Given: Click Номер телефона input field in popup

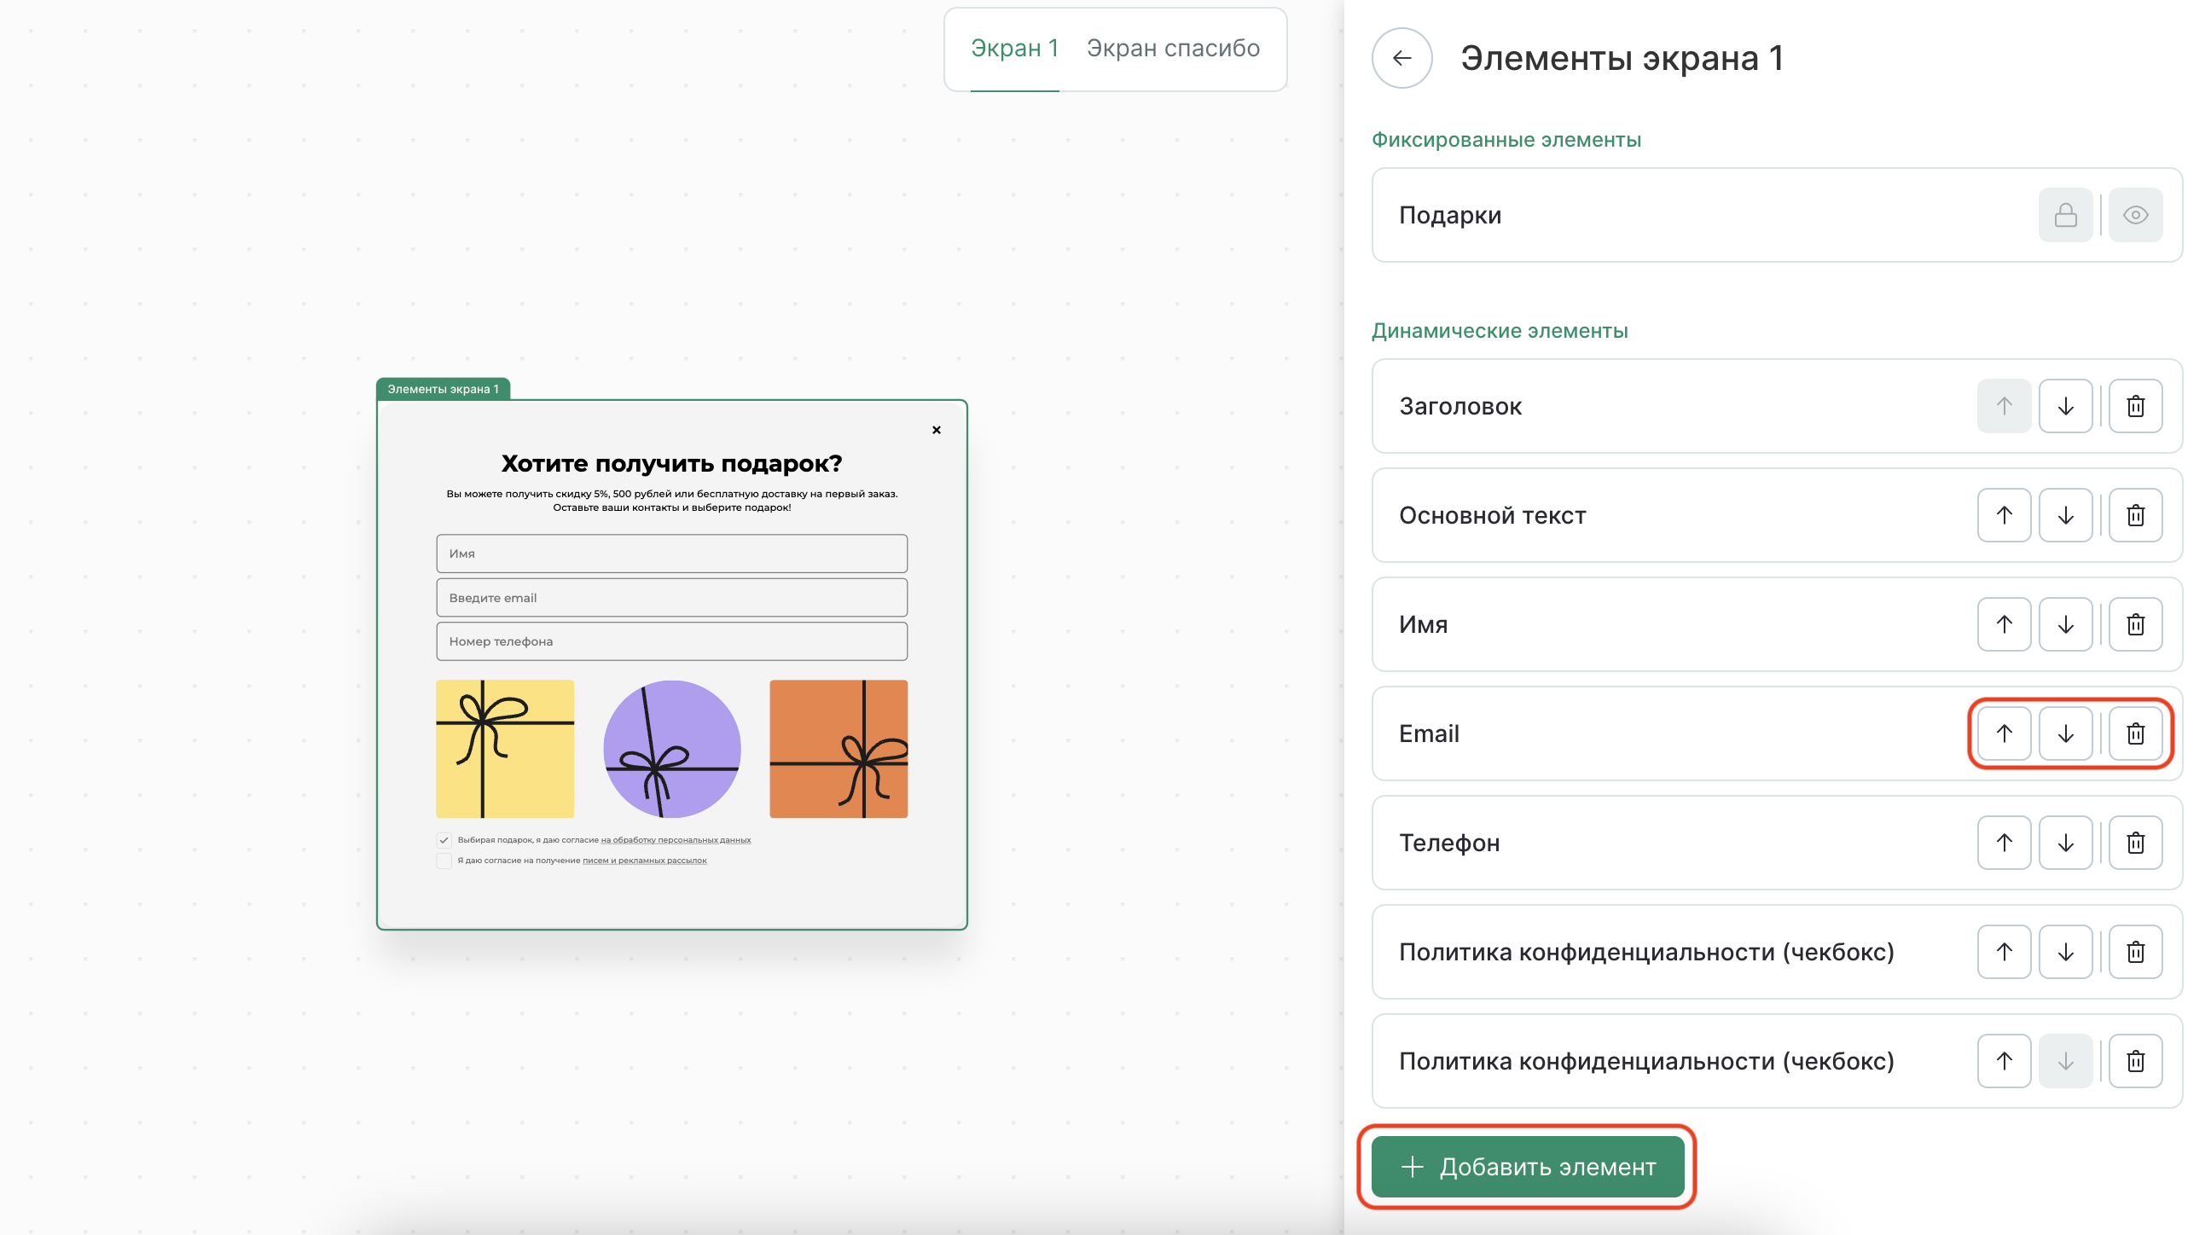Looking at the screenshot, I should tap(670, 640).
